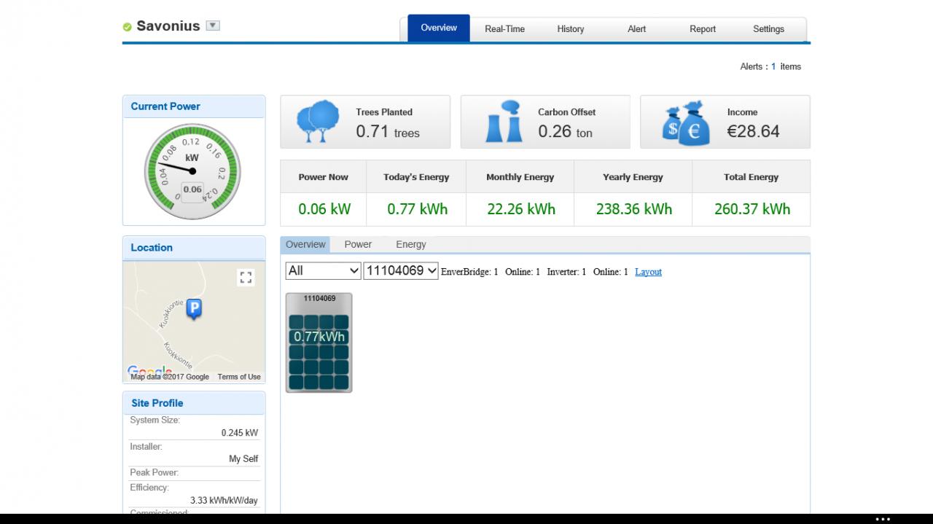
Task: Click the alerts count link
Action: point(773,66)
